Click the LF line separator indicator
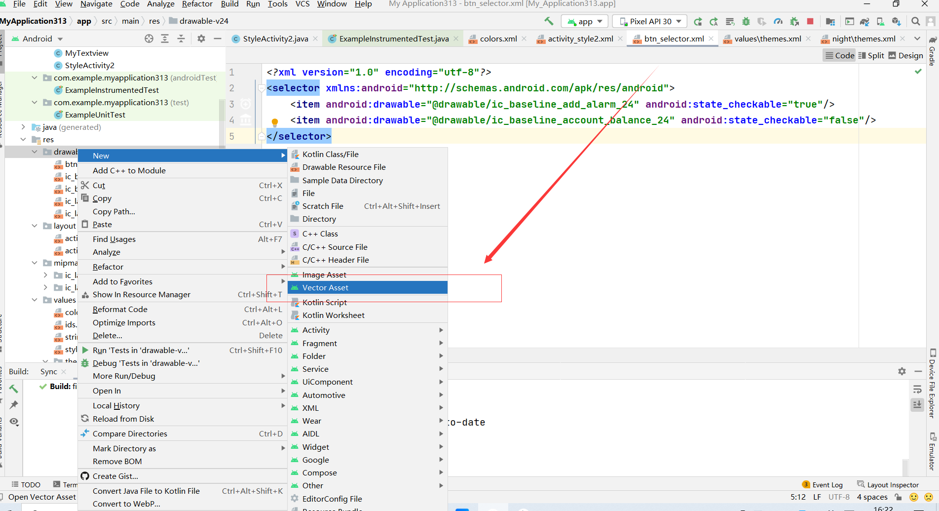The height and width of the screenshot is (511, 939). [x=817, y=497]
